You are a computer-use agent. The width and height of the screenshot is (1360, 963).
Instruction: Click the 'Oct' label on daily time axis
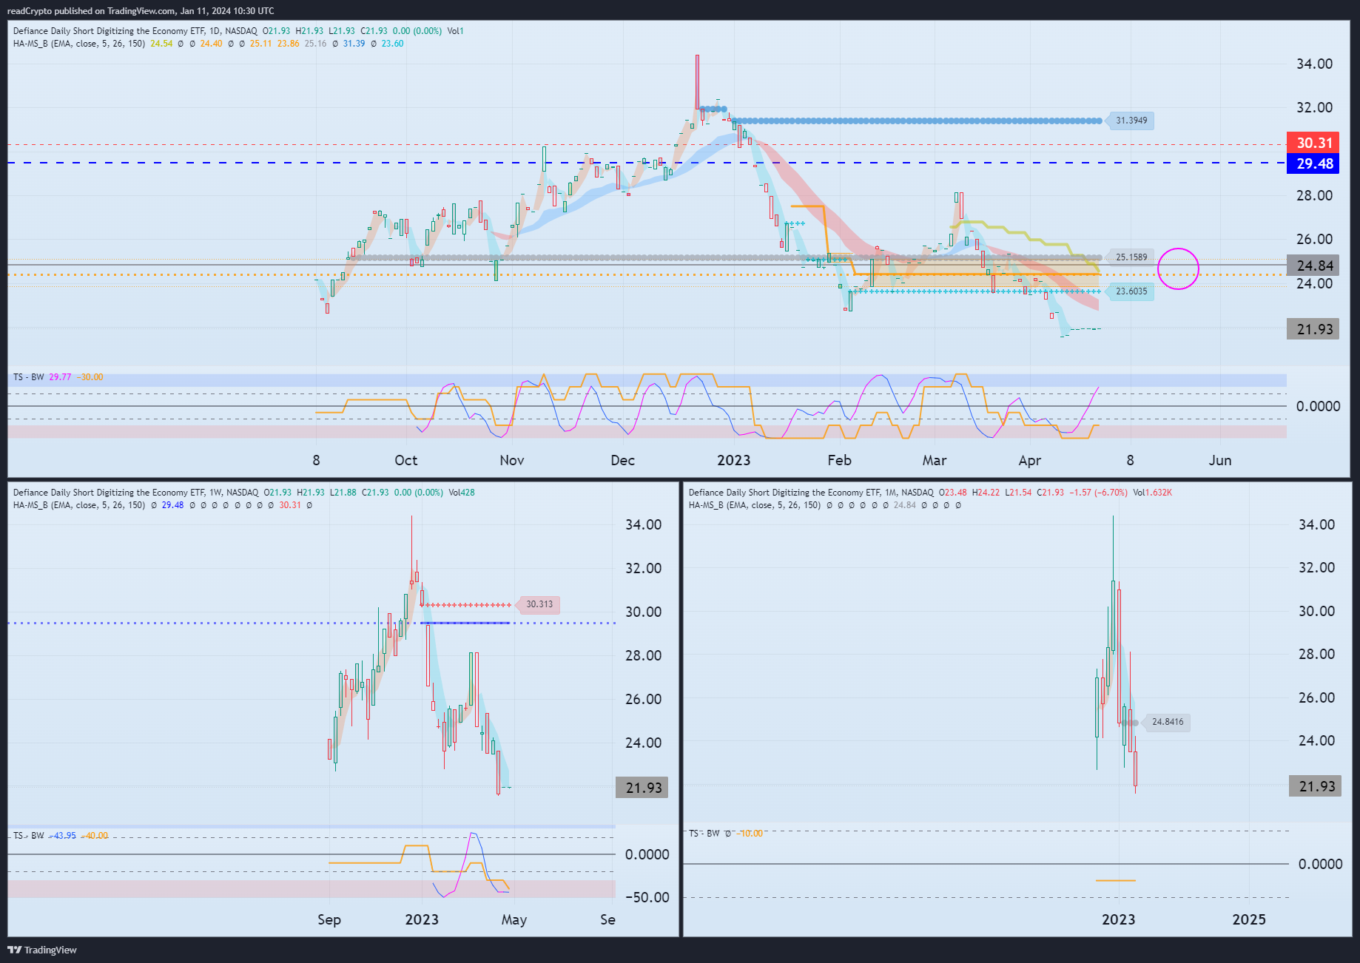405,460
